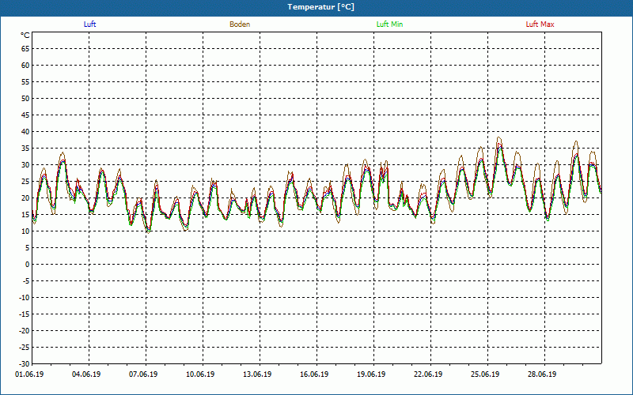This screenshot has width=633, height=395.
Task: Click the -25 value on the y-axis
Action: (25, 348)
